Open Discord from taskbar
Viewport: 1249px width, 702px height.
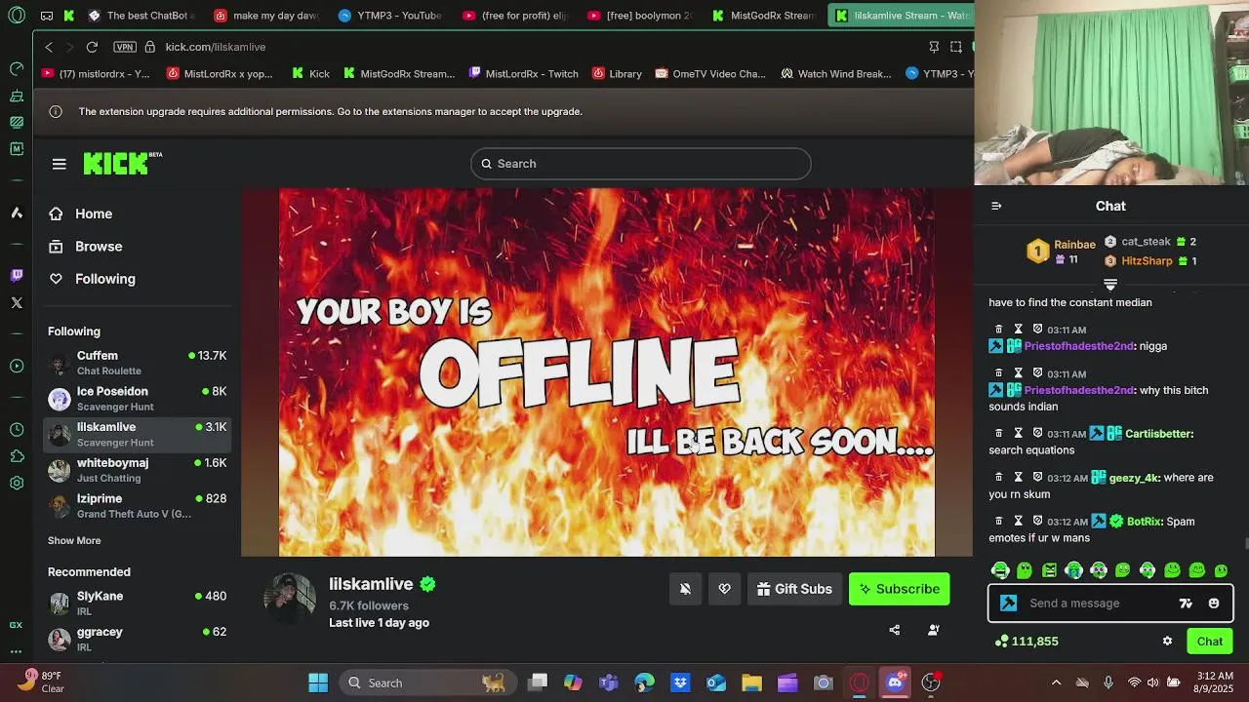(x=895, y=682)
